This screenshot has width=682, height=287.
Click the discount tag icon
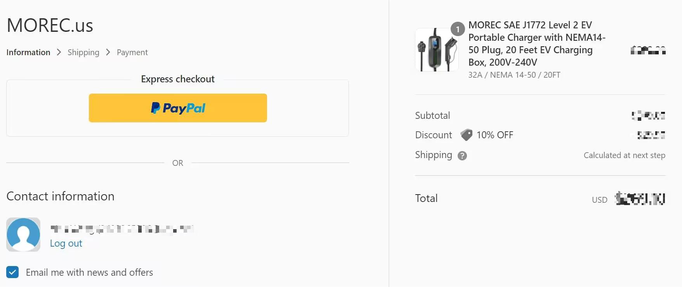pos(466,135)
